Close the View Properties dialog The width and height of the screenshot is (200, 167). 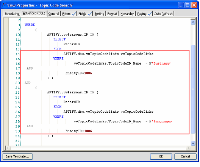point(194,5)
